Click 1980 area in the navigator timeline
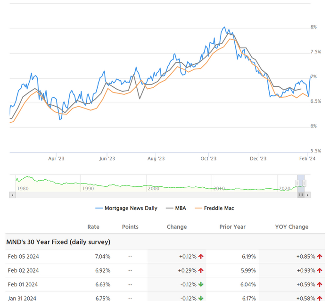Viewport: 330px width, 301px height. 22,188
